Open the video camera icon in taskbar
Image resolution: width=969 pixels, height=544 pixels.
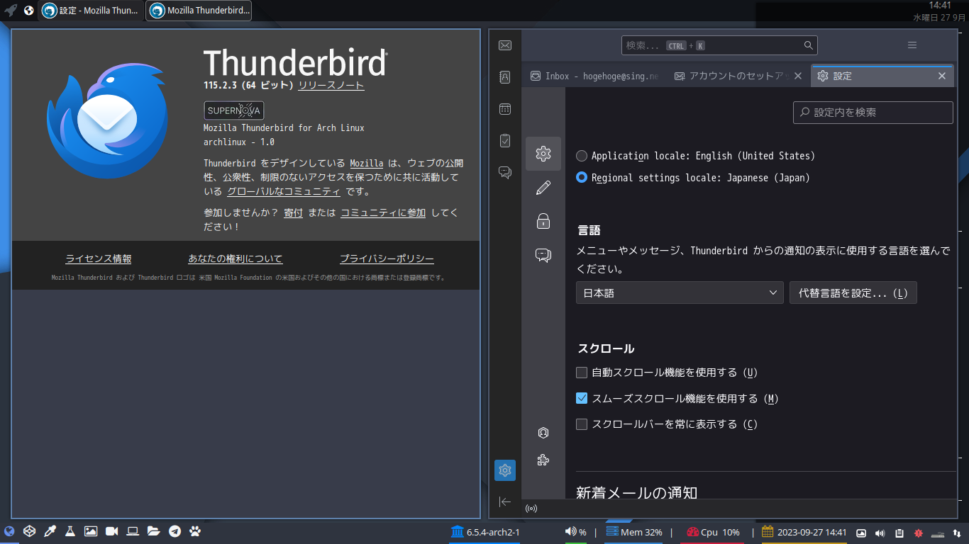[x=111, y=531]
